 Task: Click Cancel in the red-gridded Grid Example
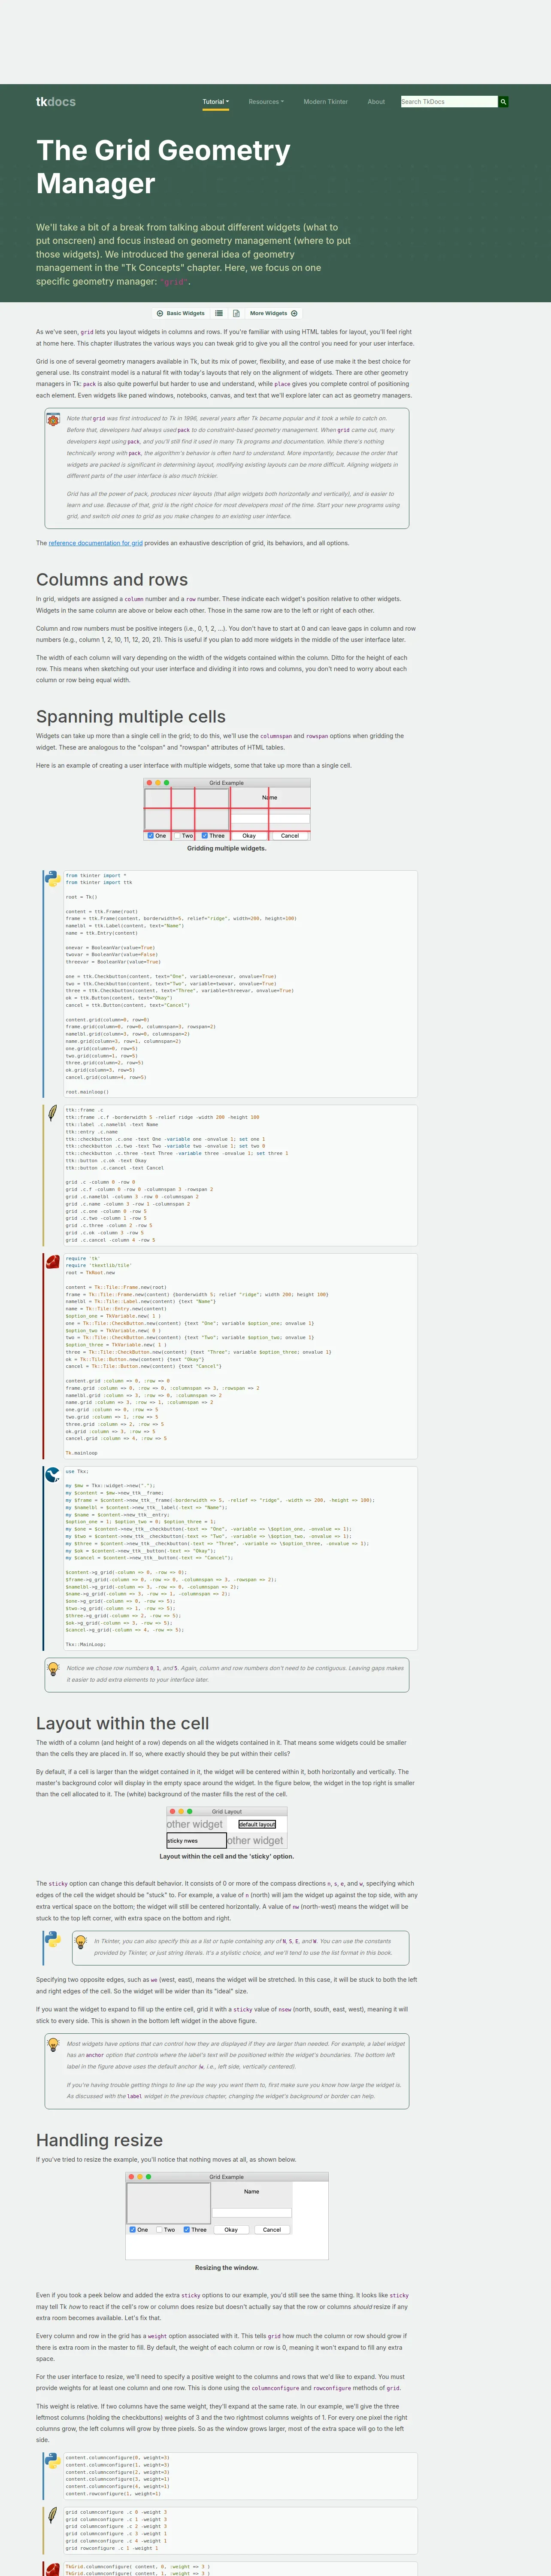pyautogui.click(x=290, y=835)
